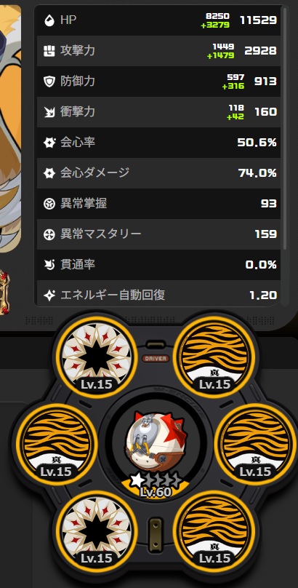The width and height of the screenshot is (298, 588).
Task: Select the middle-right tiger-stripe drive disc
Action: coord(255,444)
